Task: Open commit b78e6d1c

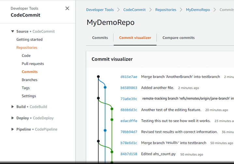Action: tap(129, 143)
